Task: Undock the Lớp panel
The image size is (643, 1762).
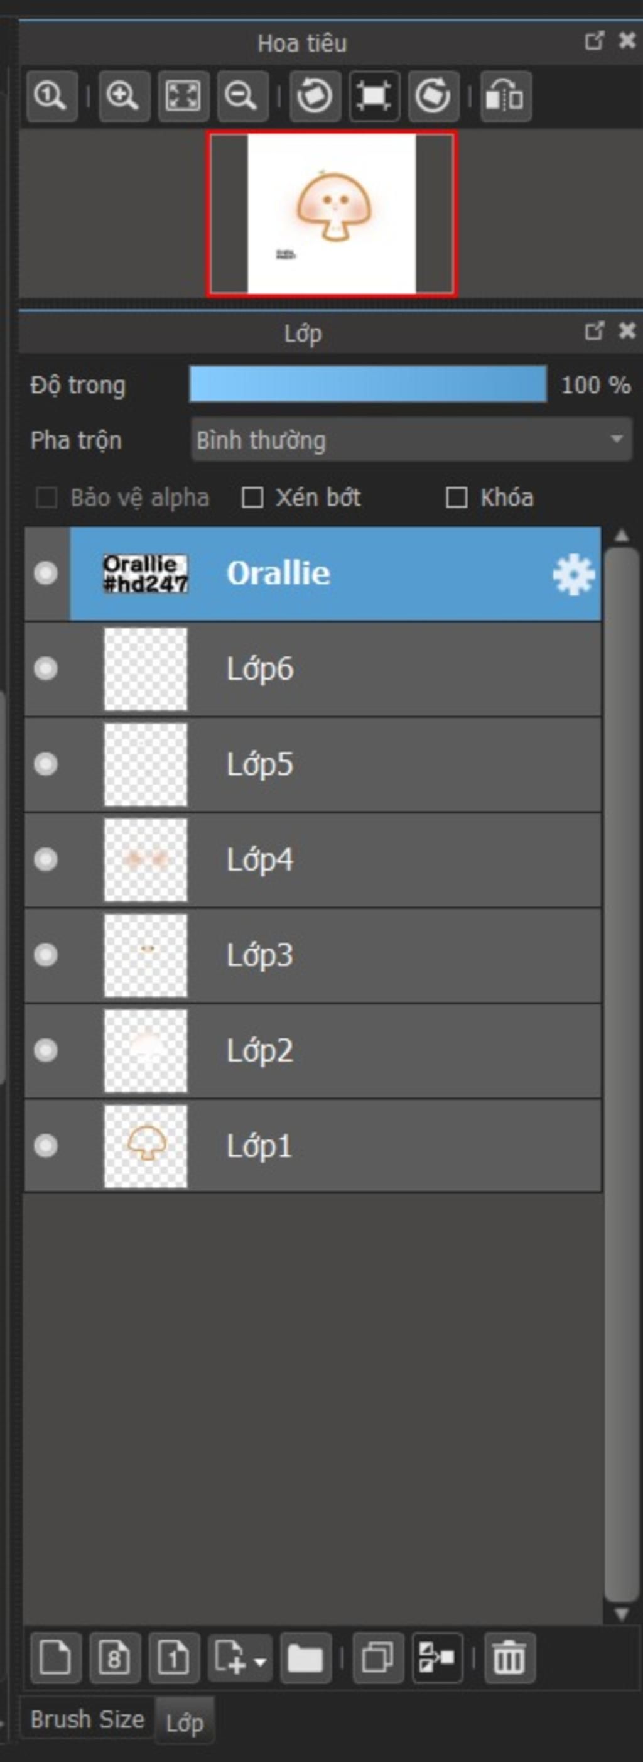Action: 595,331
